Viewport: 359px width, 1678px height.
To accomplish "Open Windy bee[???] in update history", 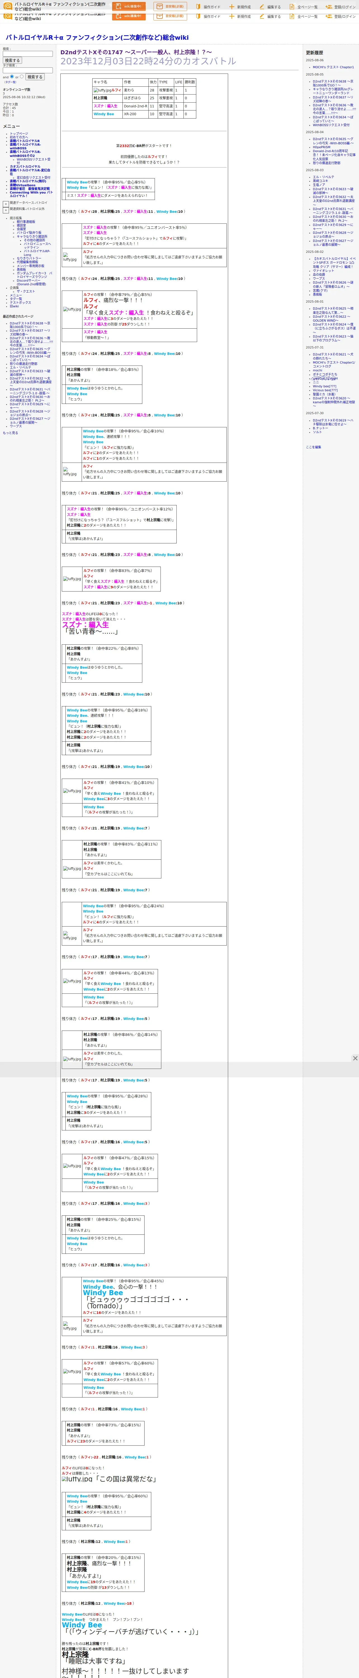I will pos(324,386).
